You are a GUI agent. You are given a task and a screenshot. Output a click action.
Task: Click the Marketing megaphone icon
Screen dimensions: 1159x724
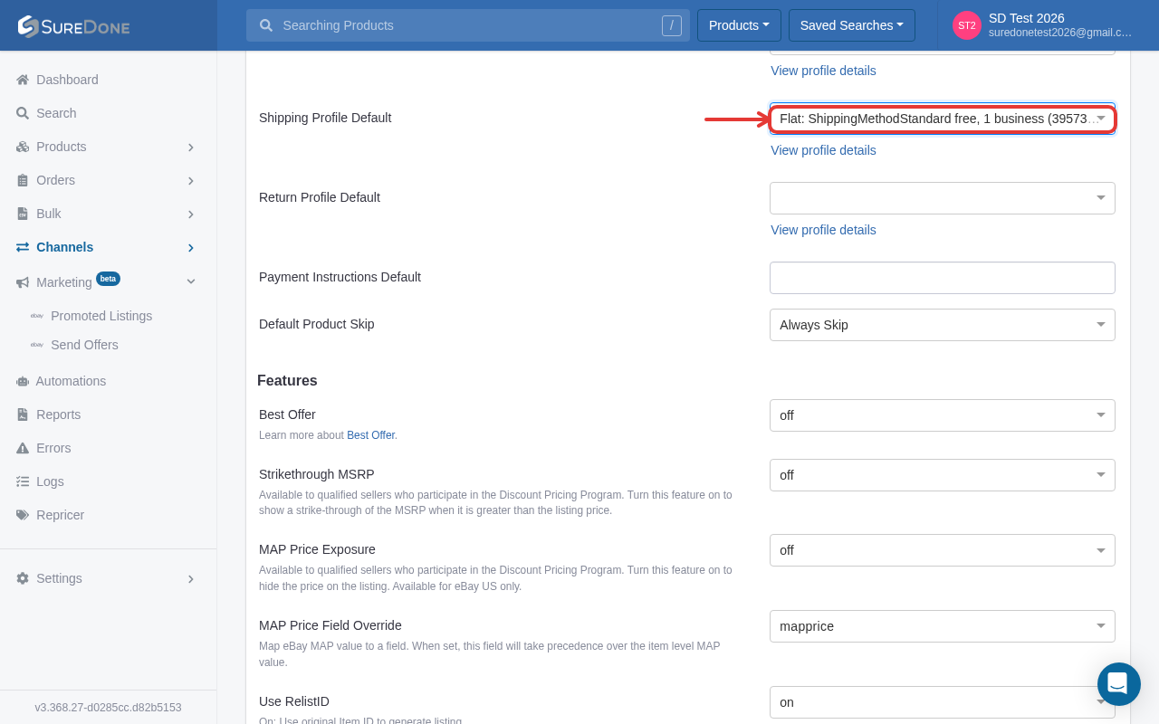(x=23, y=282)
